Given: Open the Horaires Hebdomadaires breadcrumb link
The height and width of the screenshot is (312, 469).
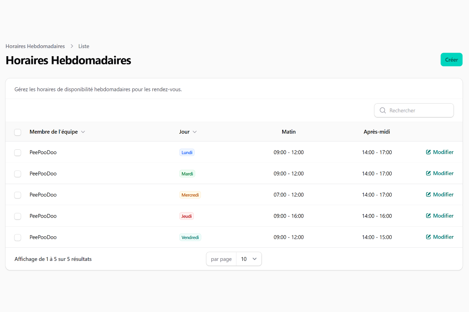Looking at the screenshot, I should (35, 46).
